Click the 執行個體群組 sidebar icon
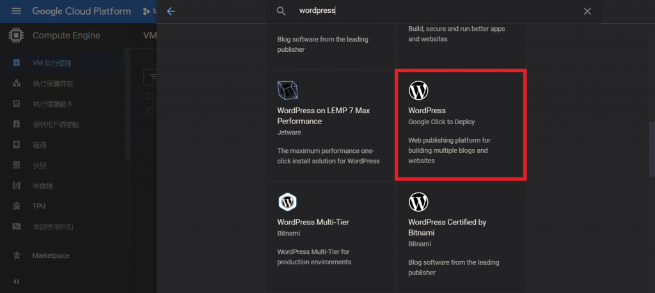The width and height of the screenshot is (655, 293). coord(17,84)
